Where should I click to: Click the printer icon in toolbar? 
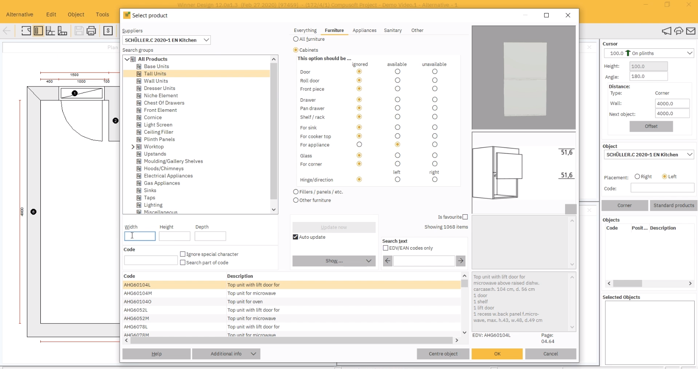click(x=91, y=31)
